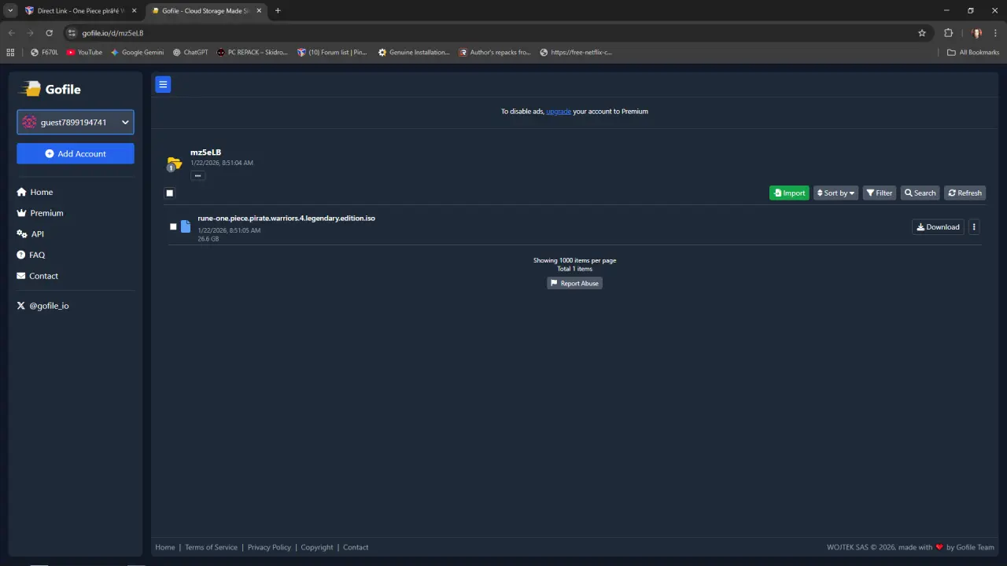1007x566 pixels.
Task: Click the Refresh button in the file toolbar
Action: tap(965, 193)
